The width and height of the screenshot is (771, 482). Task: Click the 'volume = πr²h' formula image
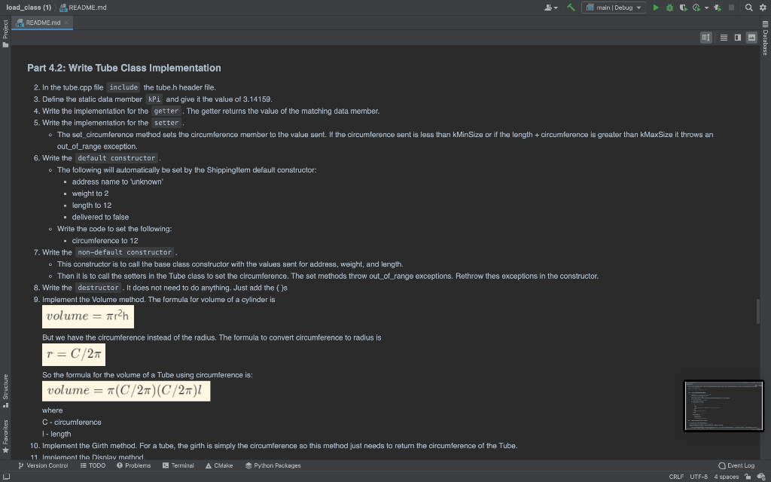point(88,316)
